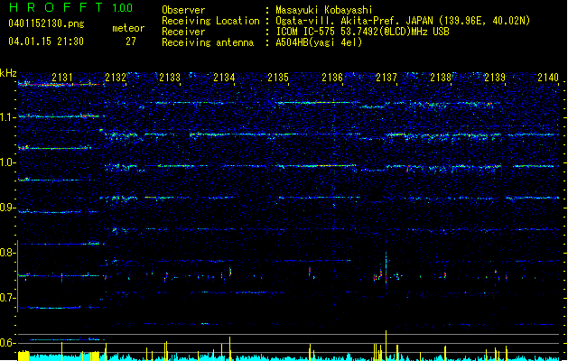Click the HROFFT title text
The height and width of the screenshot is (361, 568).
click(56, 7)
